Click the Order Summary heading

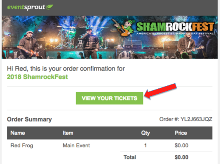[x=29, y=119]
